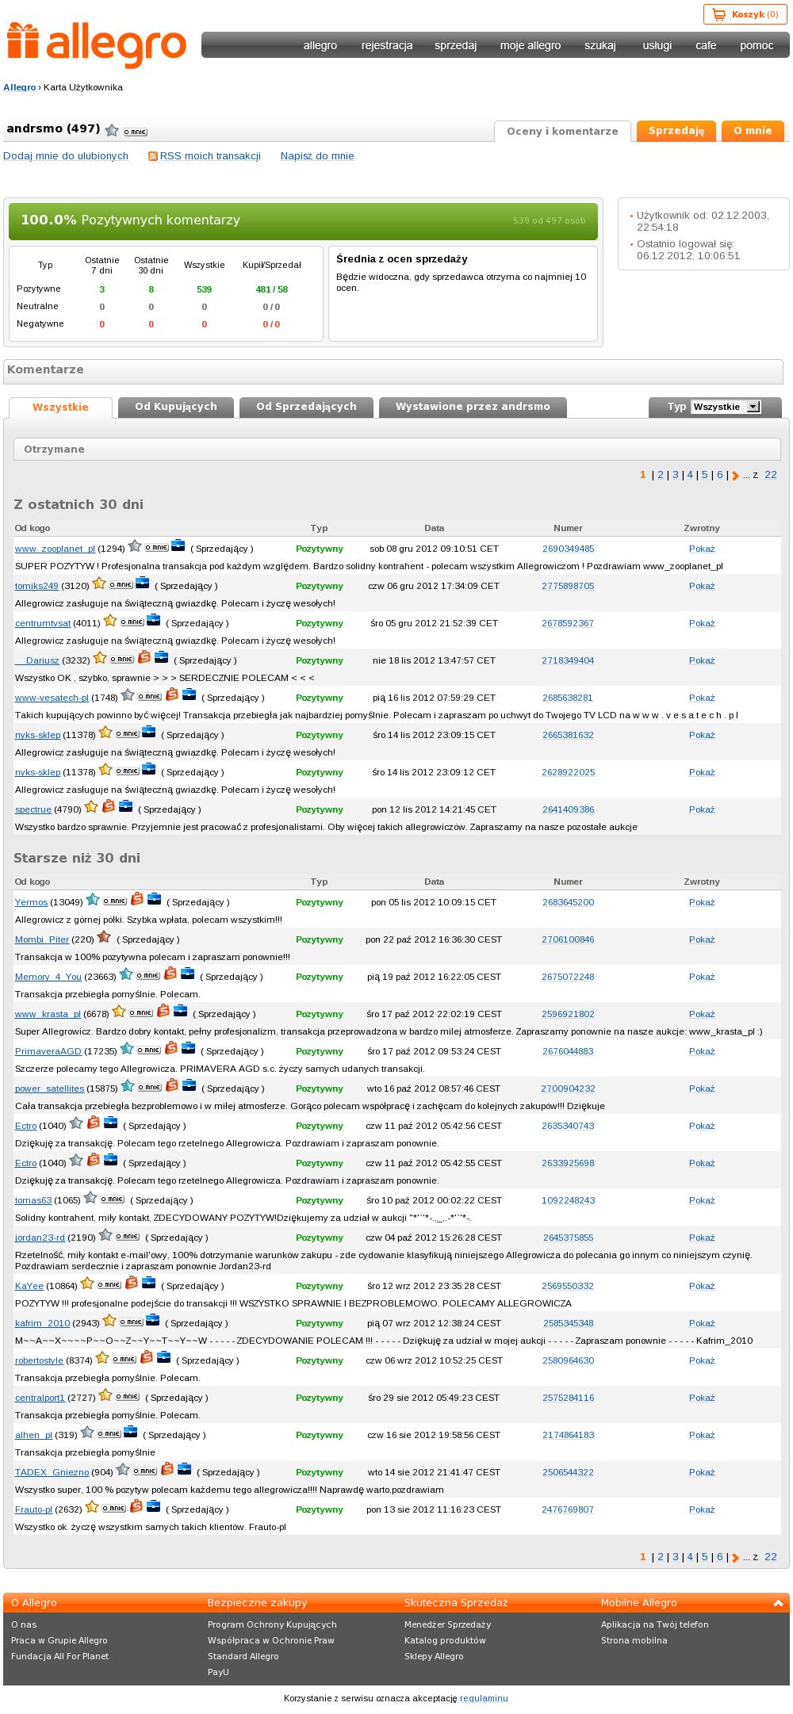Click the 'o mnie' badge next to jordan23-rd
Image resolution: width=793 pixels, height=1714 pixels.
click(x=128, y=1236)
